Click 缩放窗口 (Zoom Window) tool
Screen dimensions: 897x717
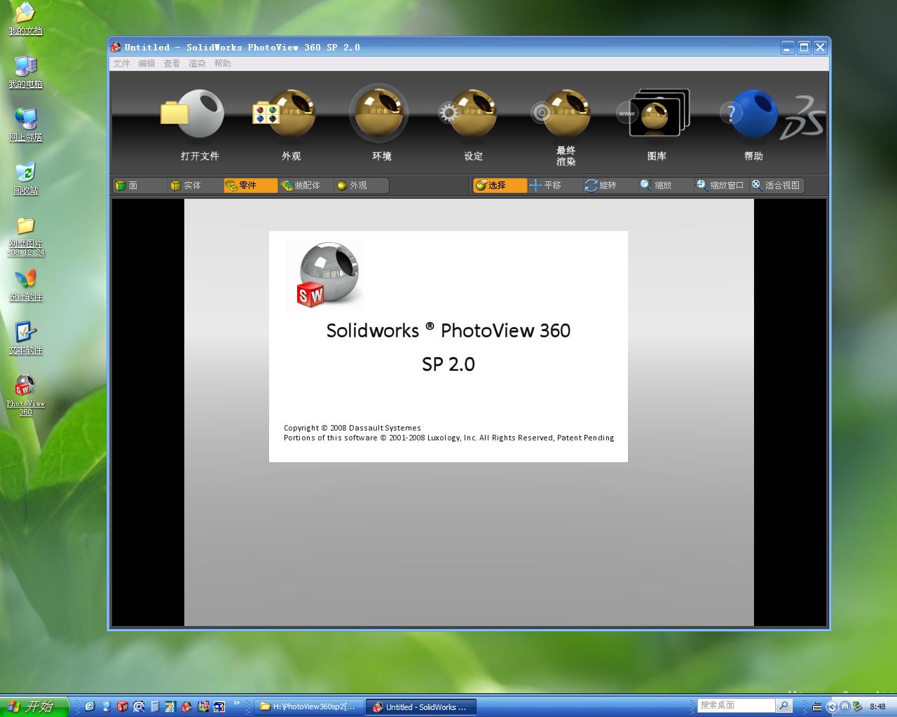[x=721, y=186]
